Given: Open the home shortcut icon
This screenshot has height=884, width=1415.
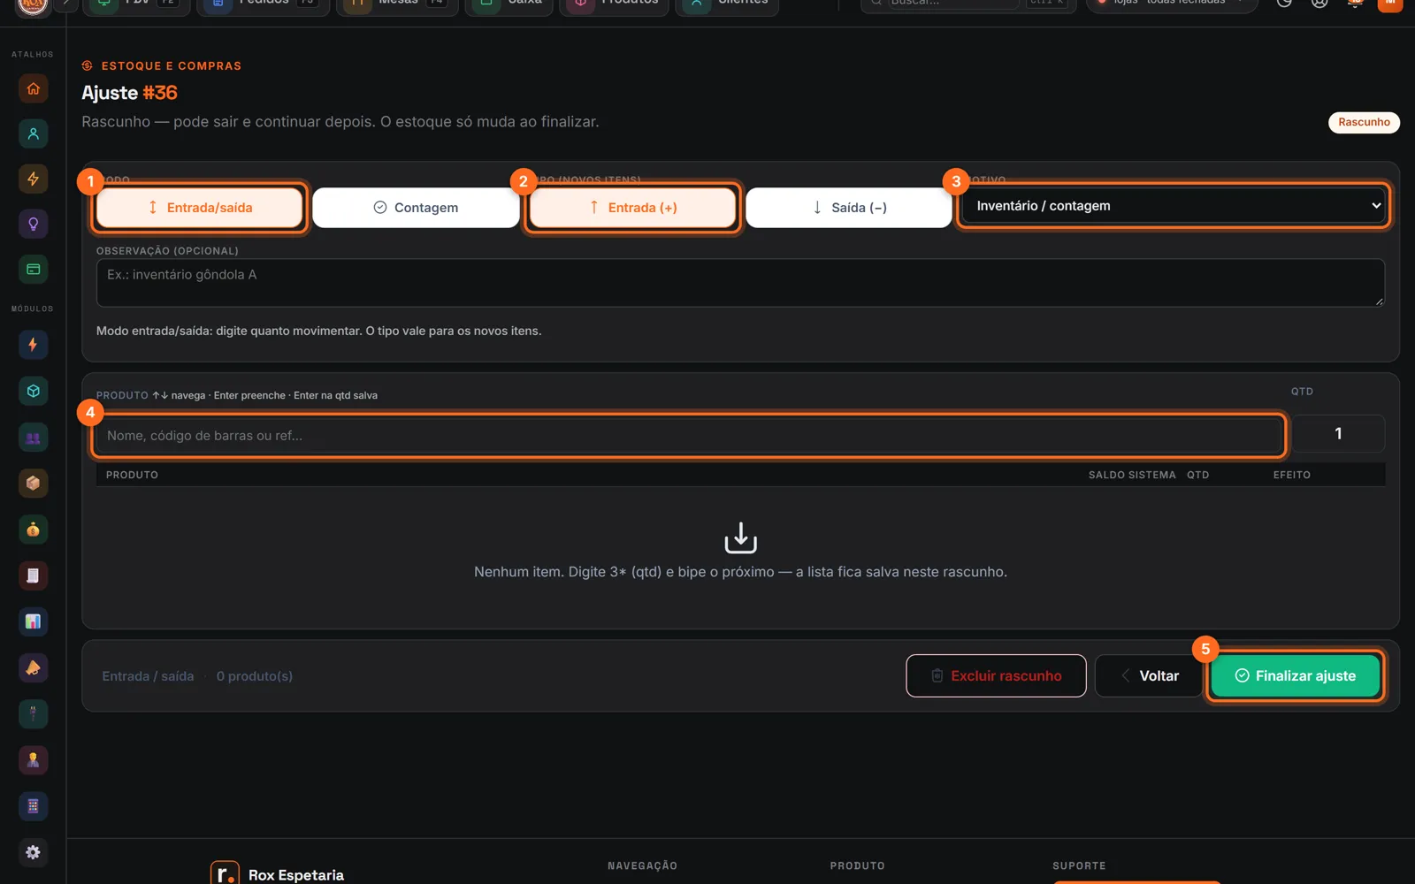Looking at the screenshot, I should (33, 88).
